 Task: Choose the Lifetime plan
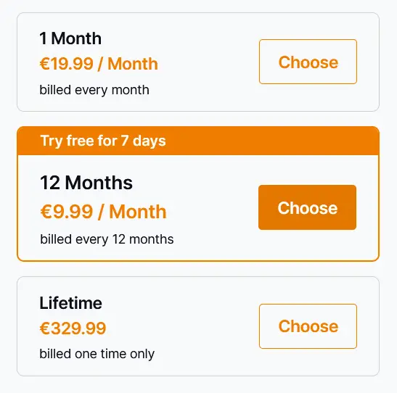(x=308, y=326)
